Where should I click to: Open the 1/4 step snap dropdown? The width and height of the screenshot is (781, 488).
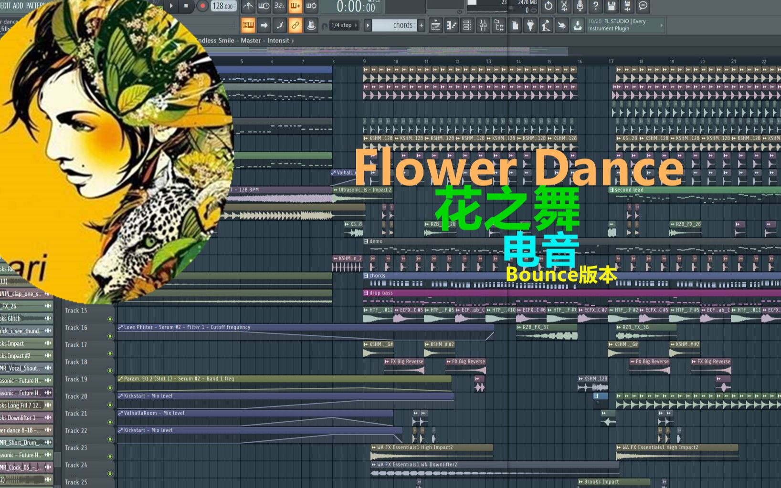[344, 25]
